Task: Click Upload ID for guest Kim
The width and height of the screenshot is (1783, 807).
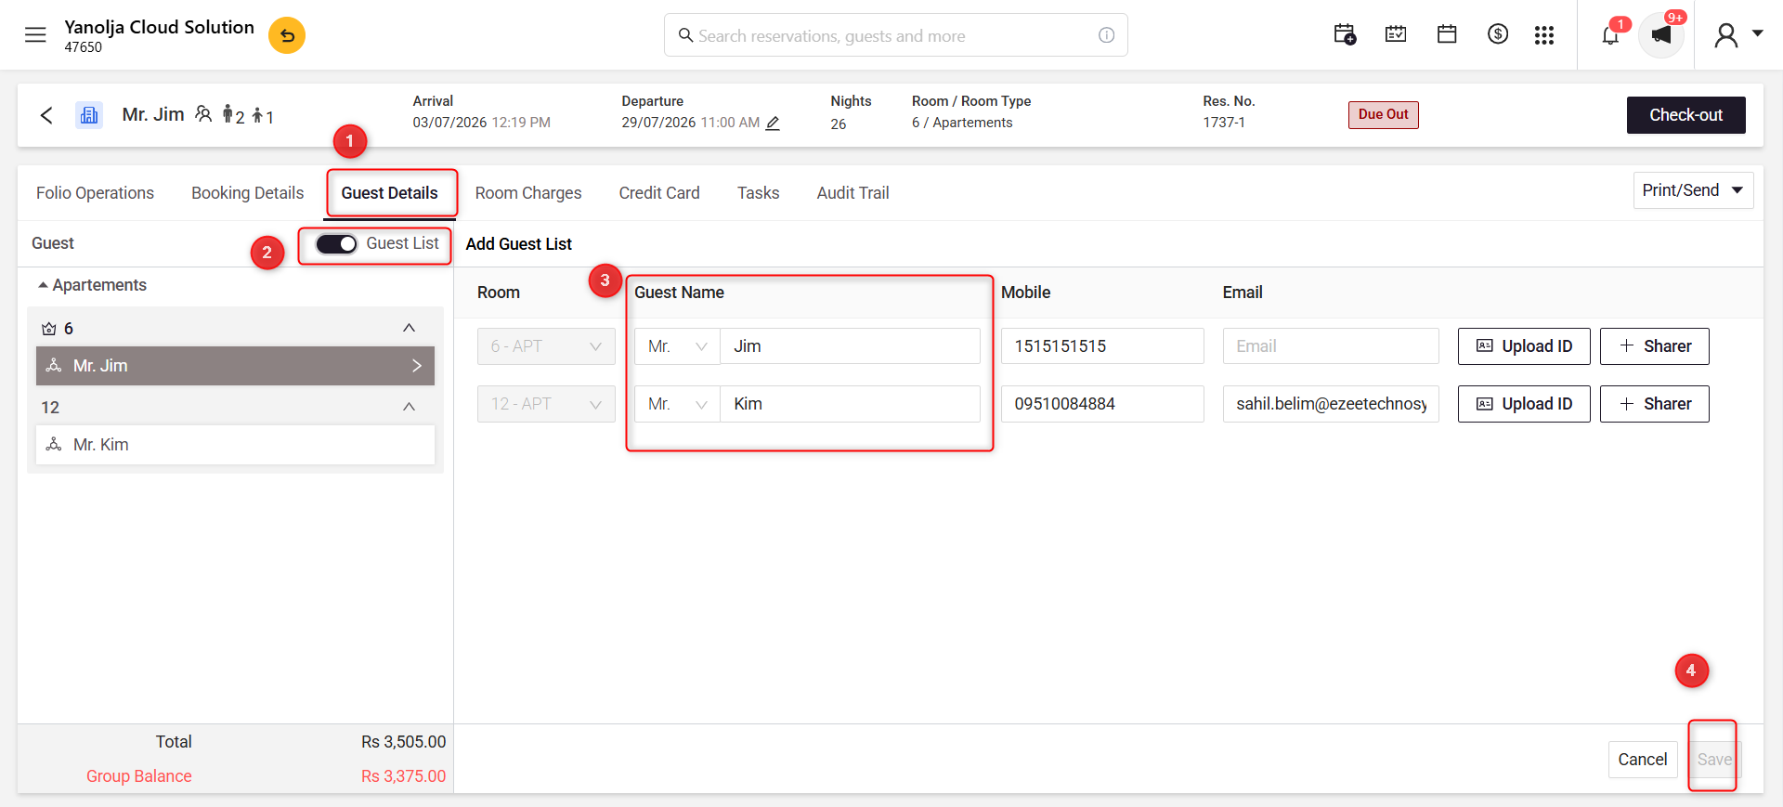Action: pyautogui.click(x=1524, y=404)
